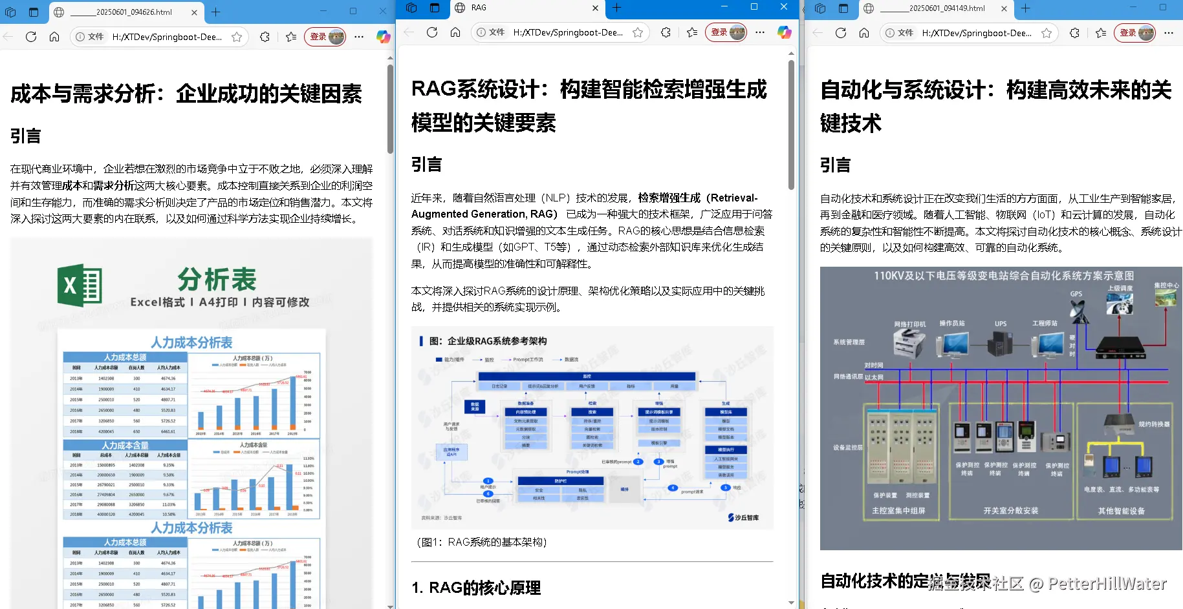Open workspaces icon in left window title bar
This screenshot has height=609, width=1183.
[10, 12]
